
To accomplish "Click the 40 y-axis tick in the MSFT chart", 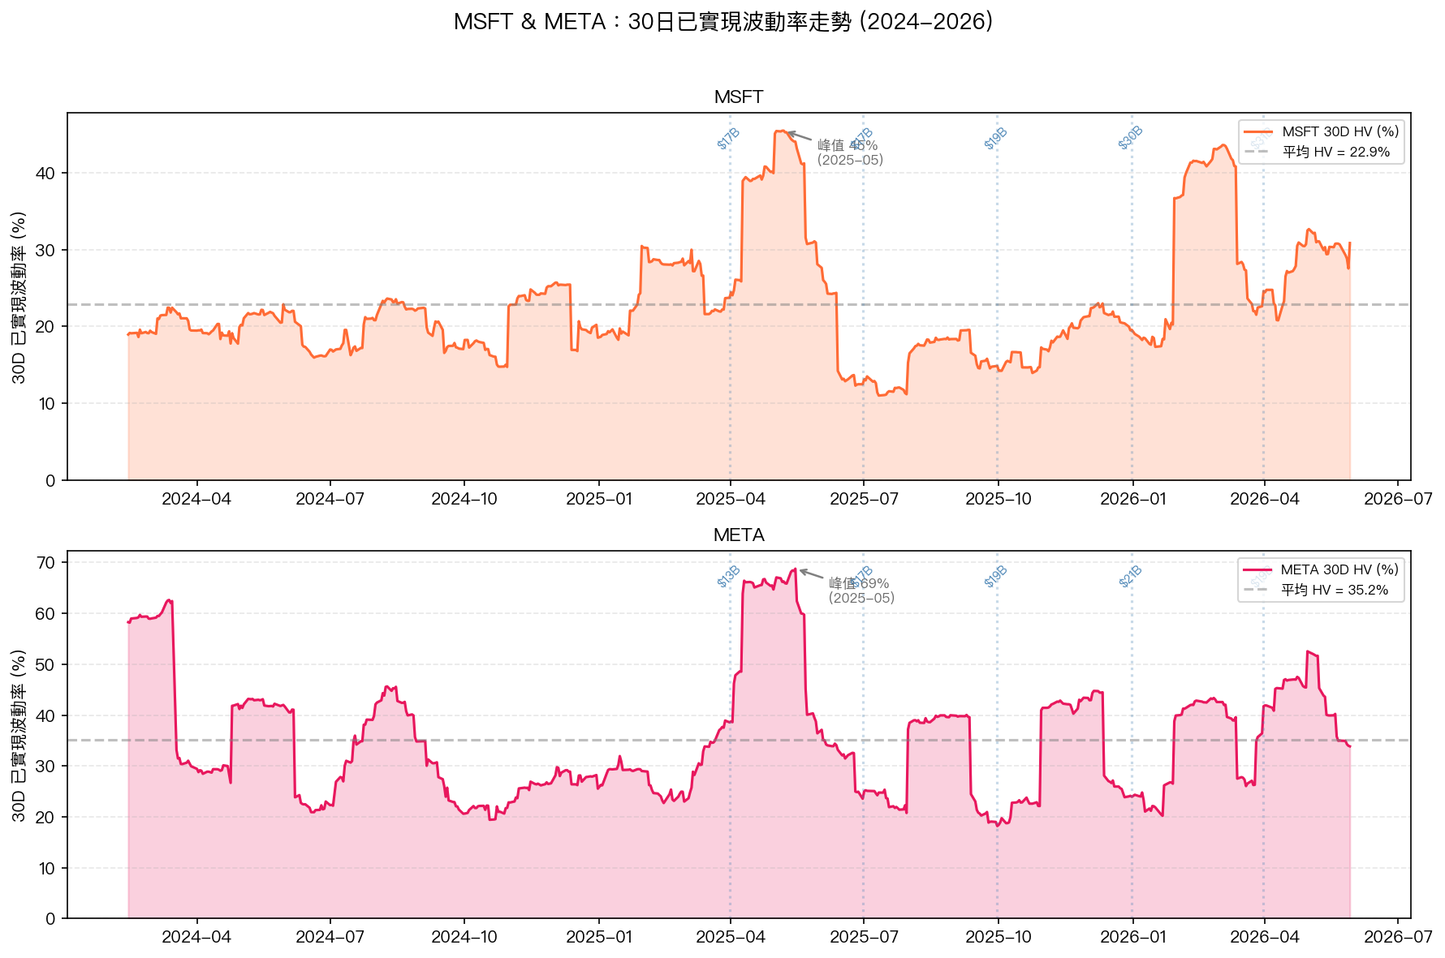I will (x=45, y=174).
